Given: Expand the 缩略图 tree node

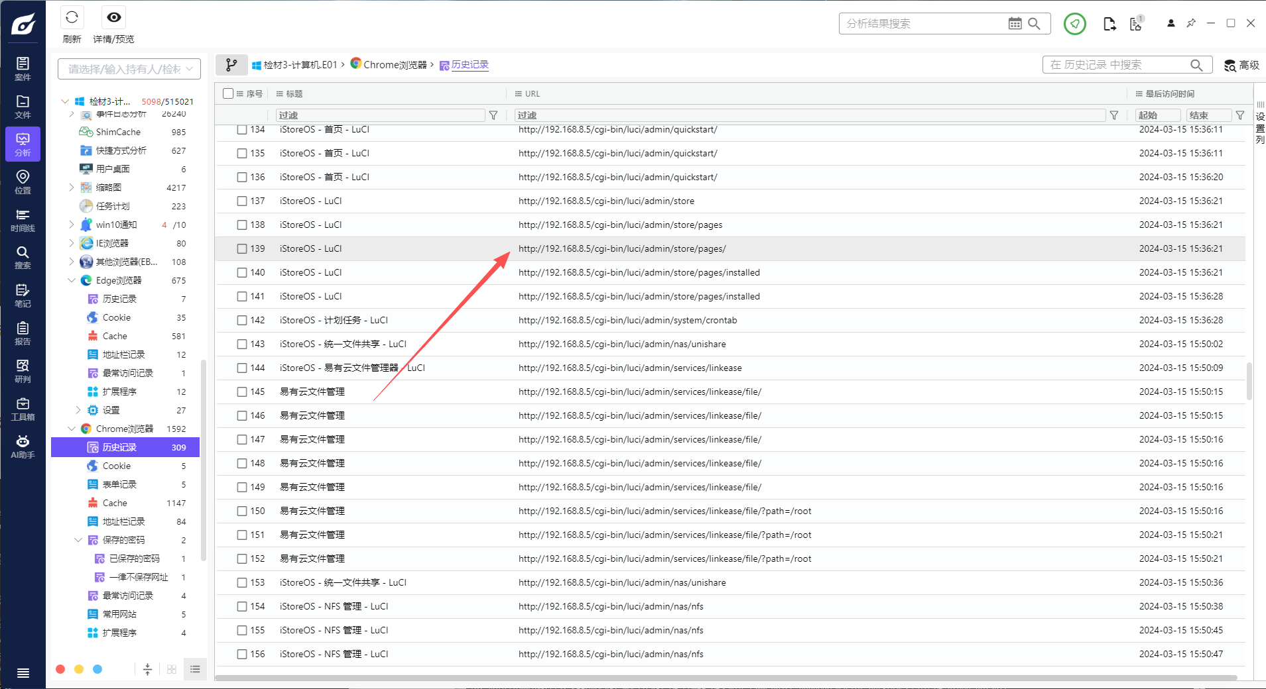Looking at the screenshot, I should pyautogui.click(x=72, y=187).
